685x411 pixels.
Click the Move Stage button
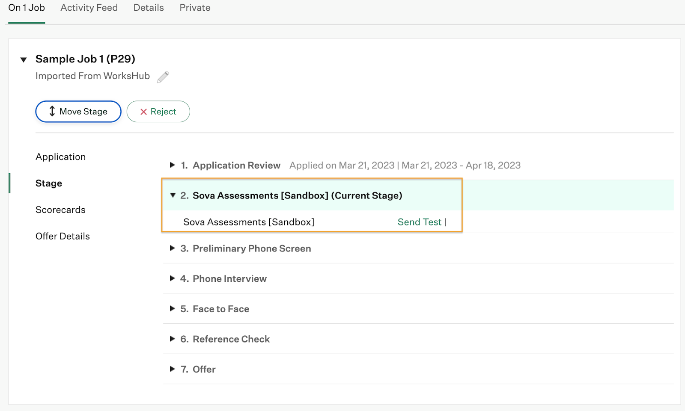(78, 112)
